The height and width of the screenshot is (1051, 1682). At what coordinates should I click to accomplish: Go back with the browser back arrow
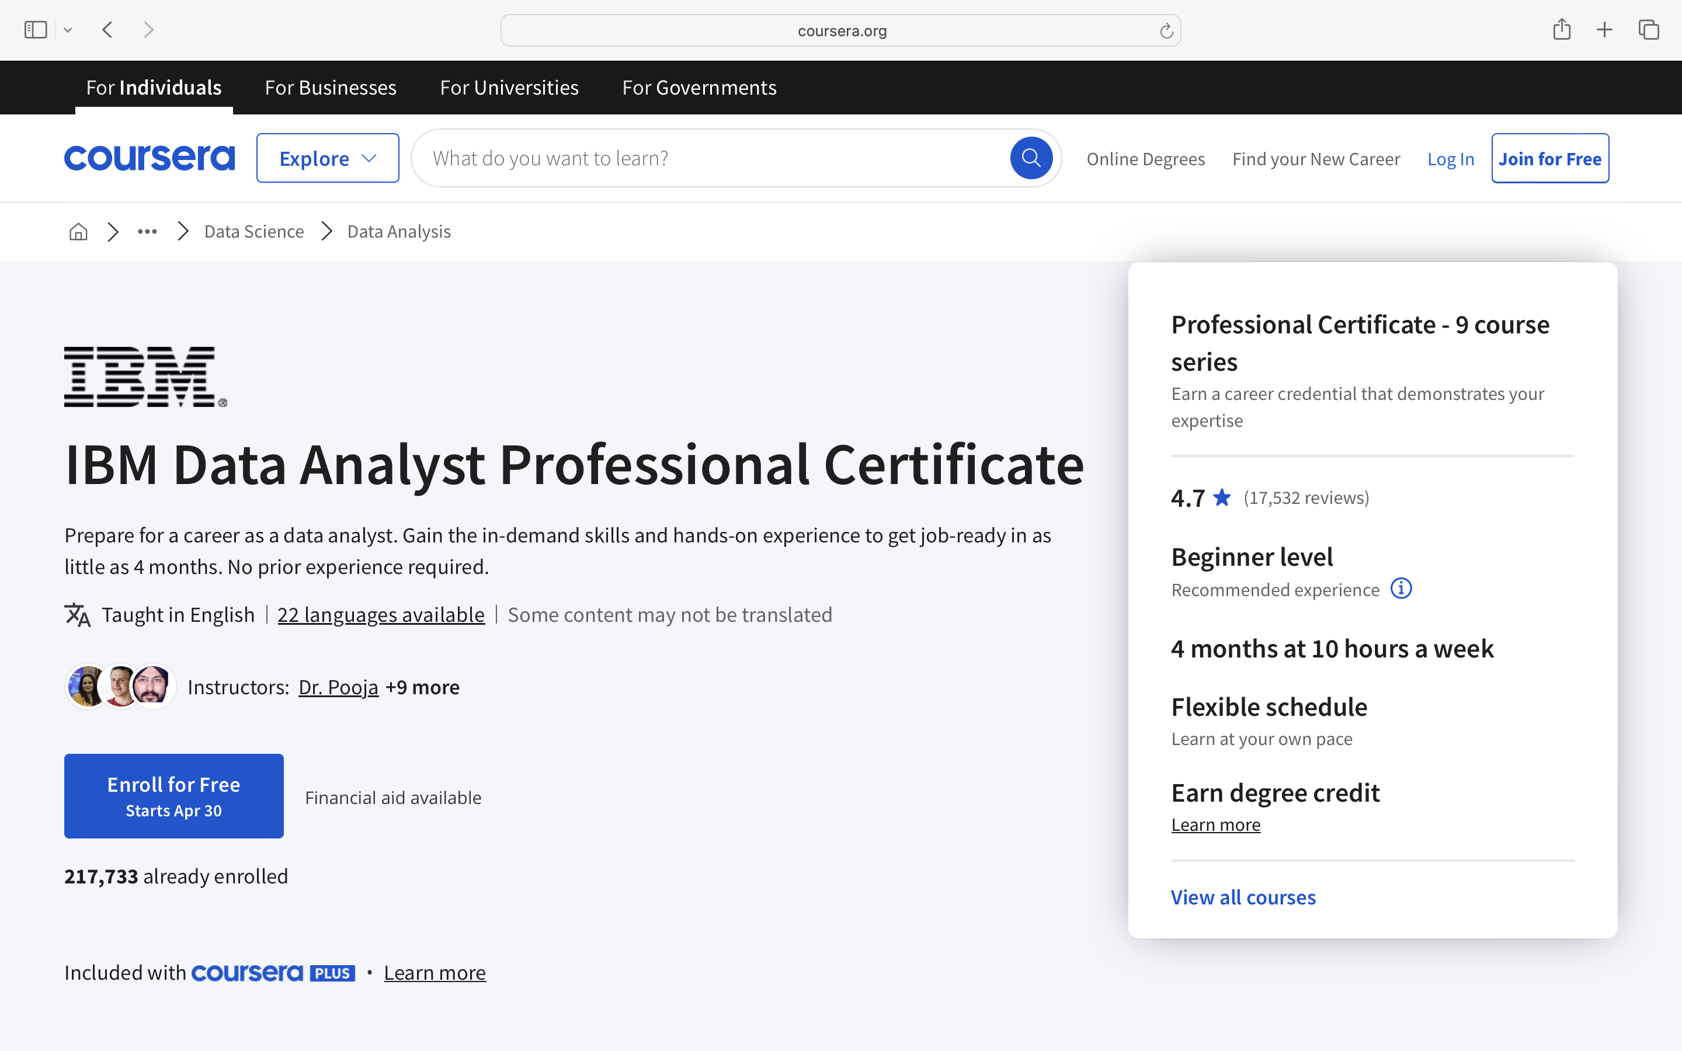pos(107,30)
